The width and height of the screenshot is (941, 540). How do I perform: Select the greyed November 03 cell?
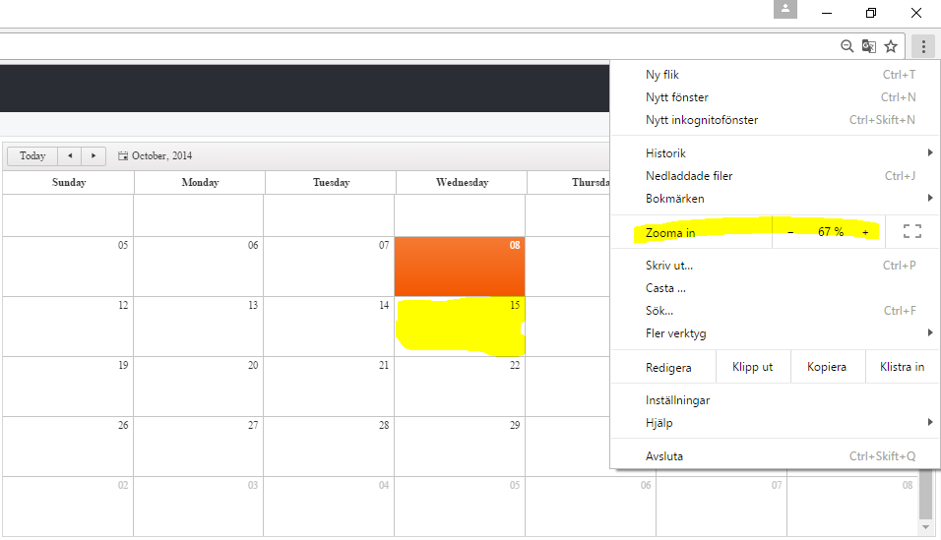pyautogui.click(x=199, y=507)
